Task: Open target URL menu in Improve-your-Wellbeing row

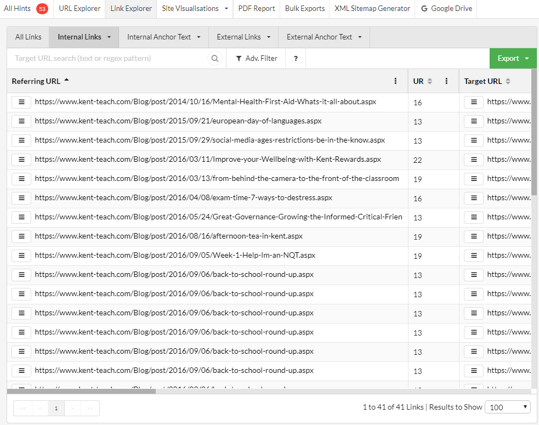Action: (474, 160)
